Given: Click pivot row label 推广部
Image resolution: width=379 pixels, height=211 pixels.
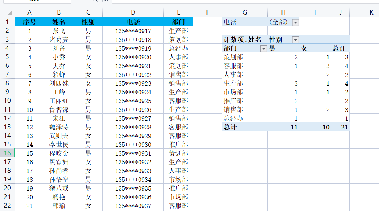Looking at the screenshot, I should [233, 101].
